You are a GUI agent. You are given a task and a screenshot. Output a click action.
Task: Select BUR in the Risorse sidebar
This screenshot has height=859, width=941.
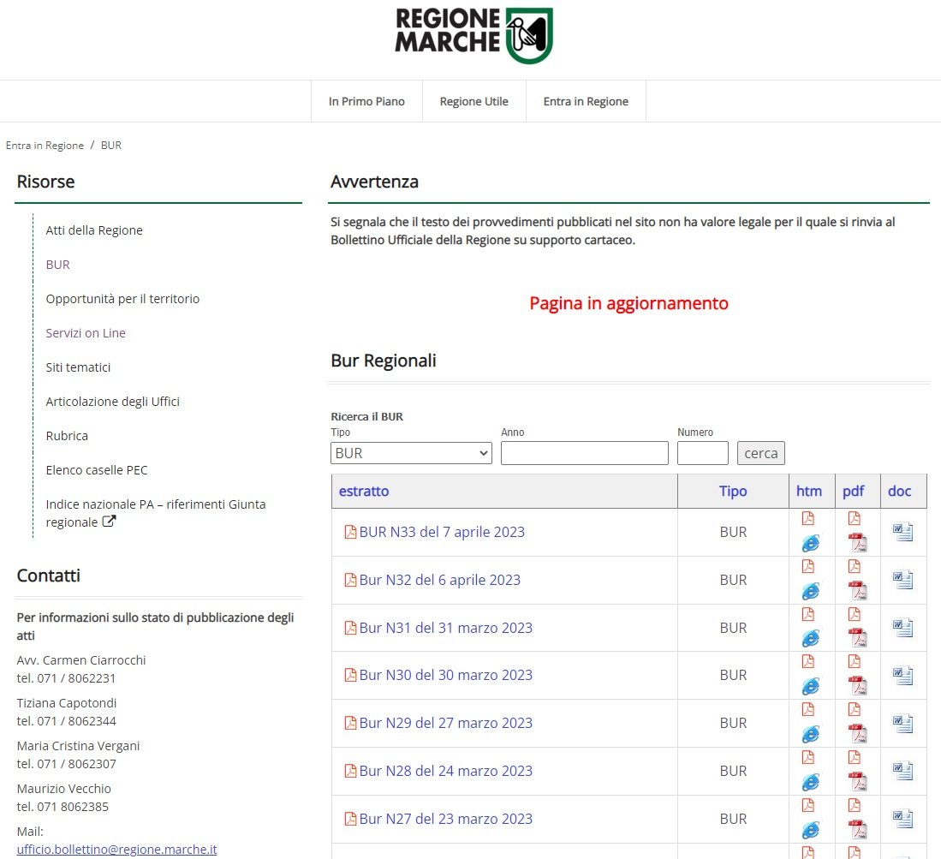click(x=57, y=265)
